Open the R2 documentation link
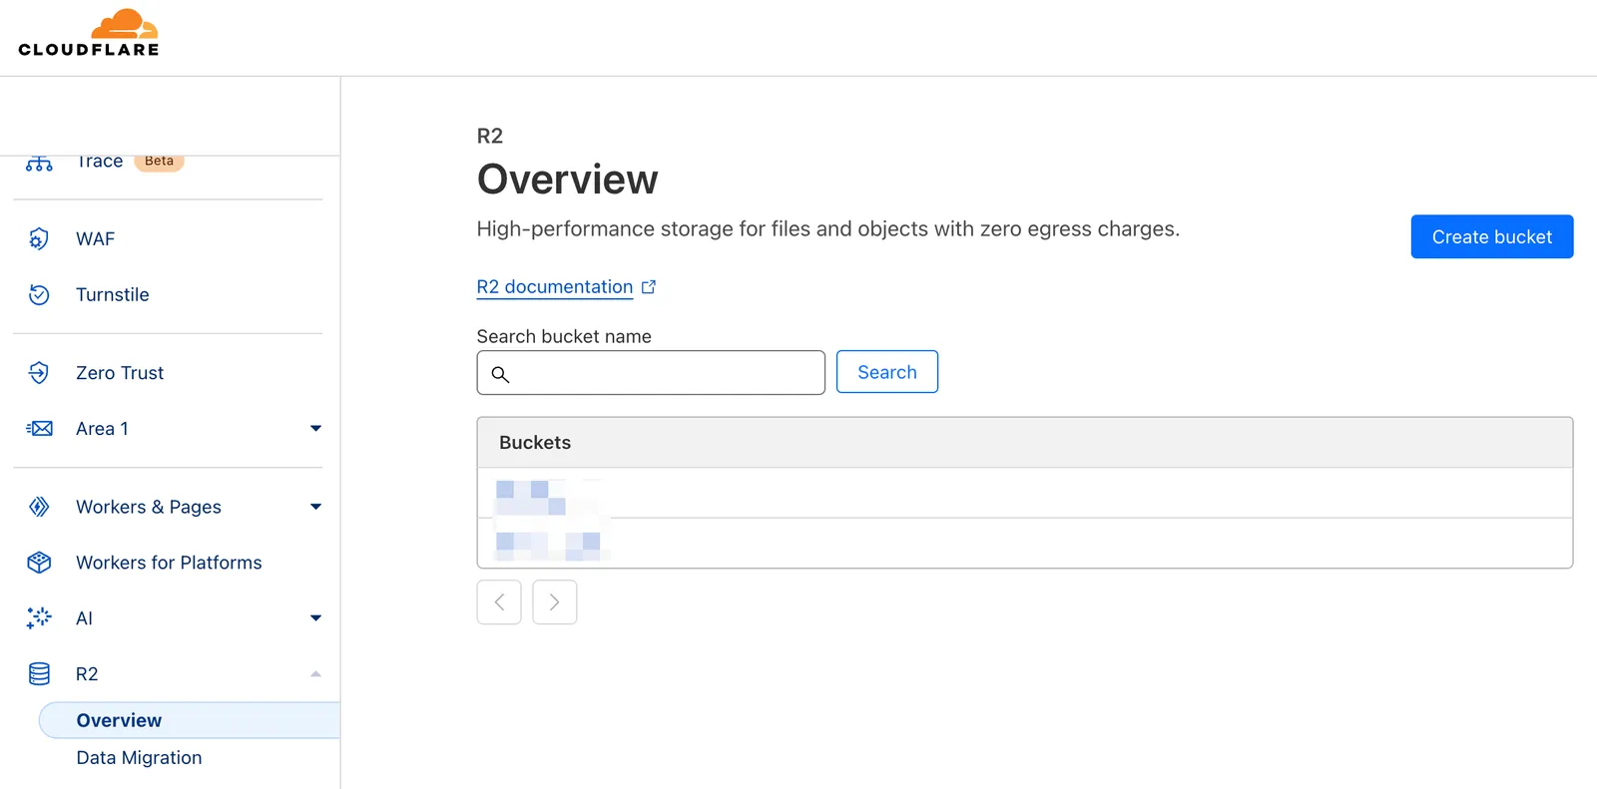This screenshot has width=1597, height=789. click(x=554, y=286)
